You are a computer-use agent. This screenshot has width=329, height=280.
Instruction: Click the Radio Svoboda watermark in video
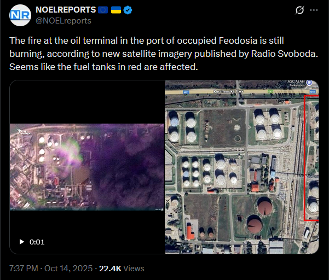24,132
